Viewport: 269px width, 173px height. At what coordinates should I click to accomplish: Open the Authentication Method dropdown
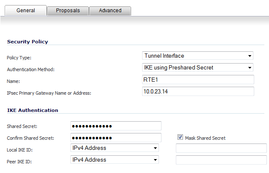(198, 67)
